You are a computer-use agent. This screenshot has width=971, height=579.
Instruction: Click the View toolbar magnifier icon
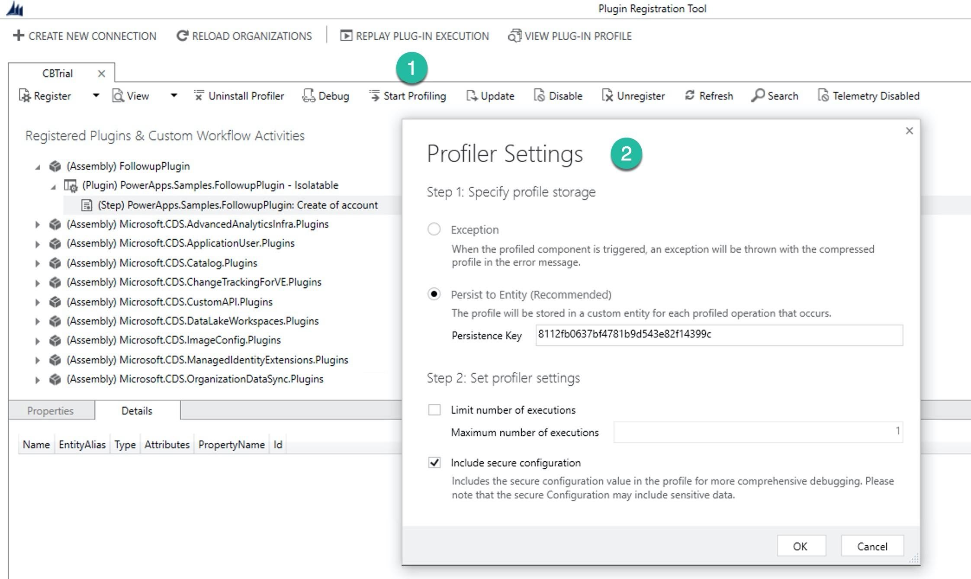pyautogui.click(x=118, y=96)
